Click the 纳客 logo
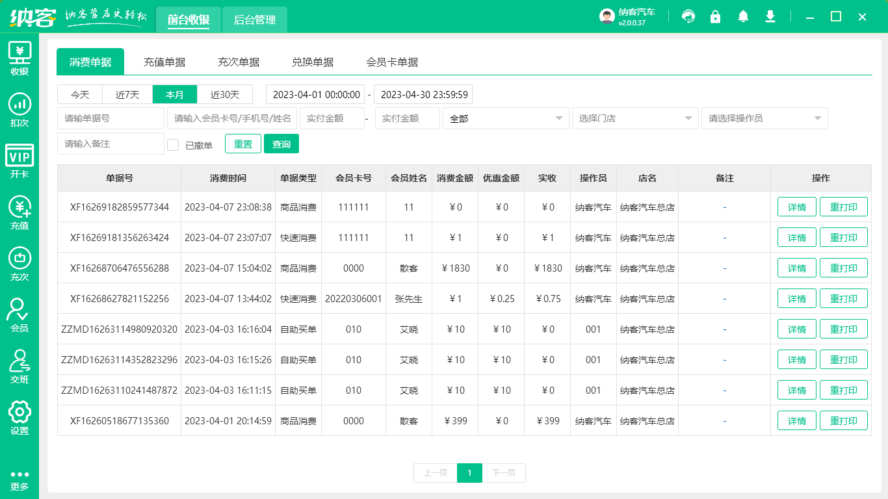This screenshot has height=499, width=888. tap(32, 17)
